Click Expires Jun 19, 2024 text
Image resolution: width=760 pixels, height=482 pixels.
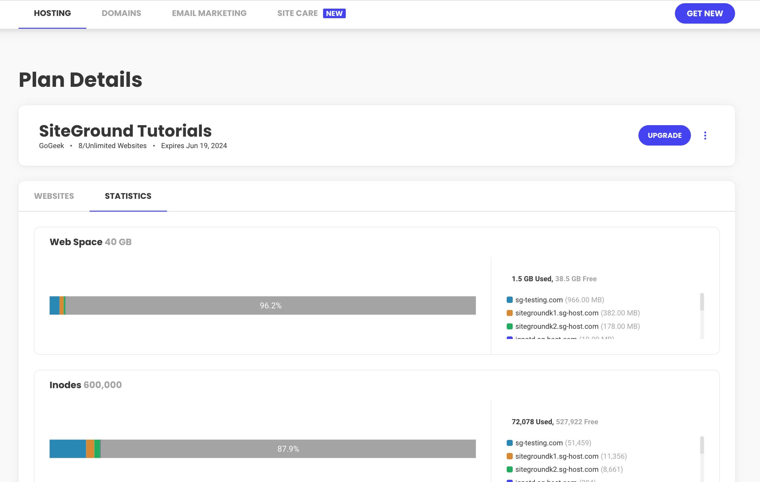tap(194, 146)
